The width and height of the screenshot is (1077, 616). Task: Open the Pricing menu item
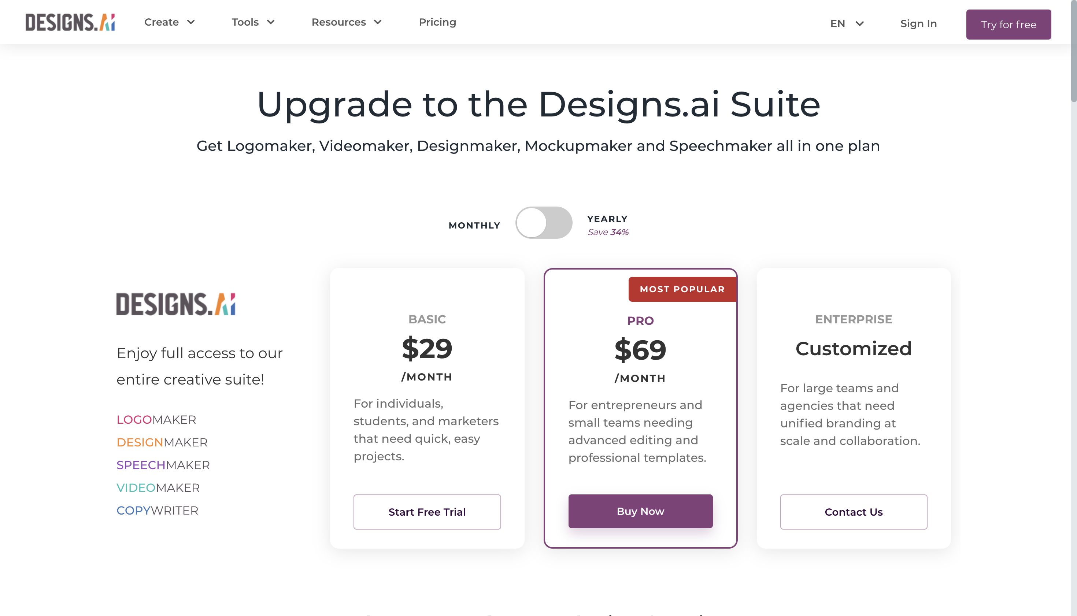pos(437,22)
